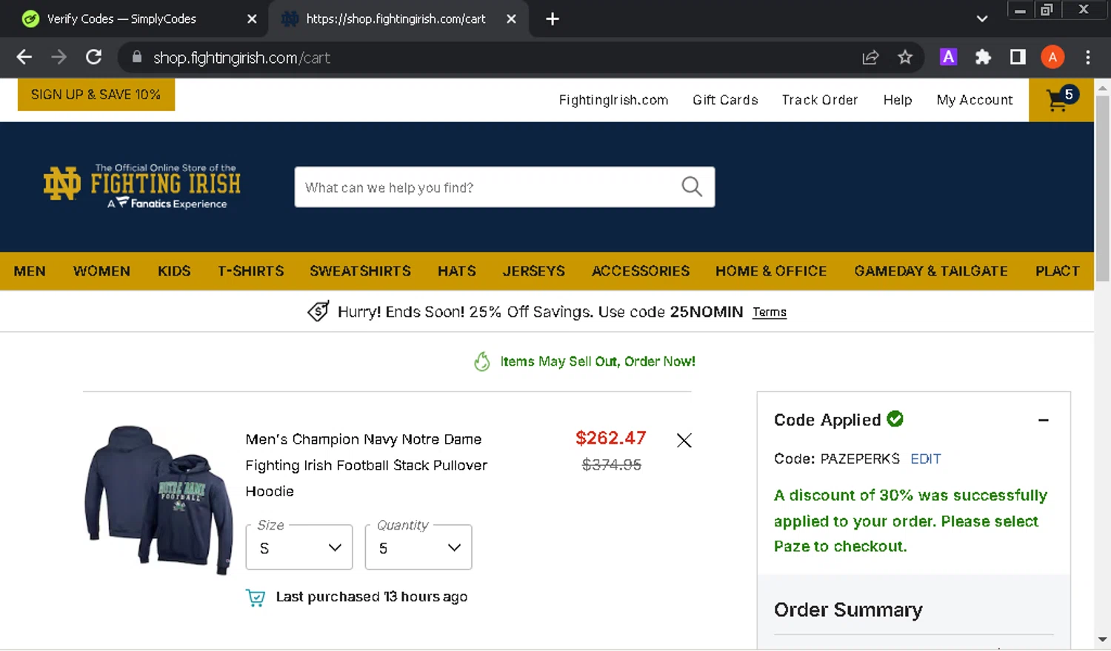Click the price tag promo icon
Screen dimensions: 1111x651
(x=318, y=312)
